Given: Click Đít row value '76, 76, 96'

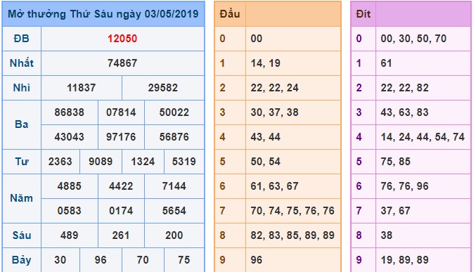Looking at the screenshot, I should pyautogui.click(x=405, y=186).
